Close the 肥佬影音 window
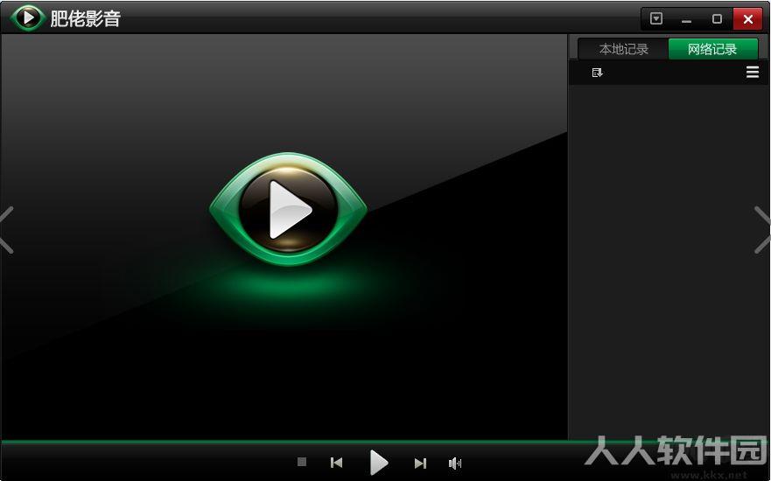The image size is (771, 481). point(748,19)
